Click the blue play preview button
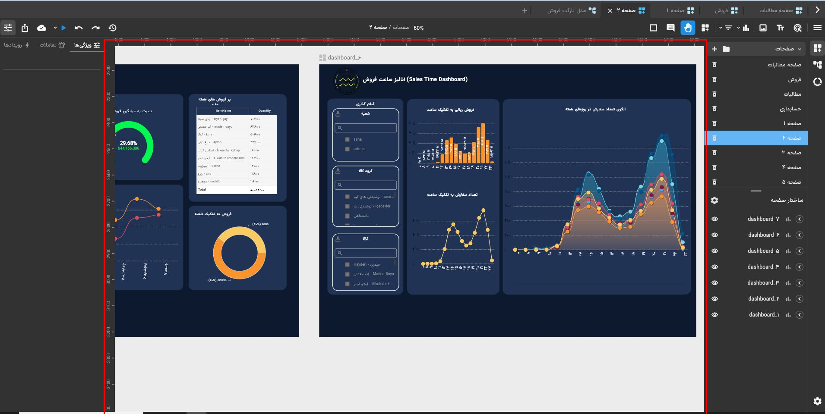825x414 pixels. [63, 28]
